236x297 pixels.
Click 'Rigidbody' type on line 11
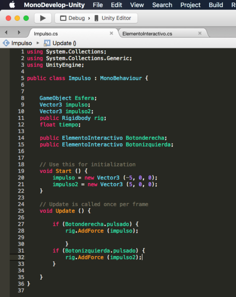tap(76, 118)
